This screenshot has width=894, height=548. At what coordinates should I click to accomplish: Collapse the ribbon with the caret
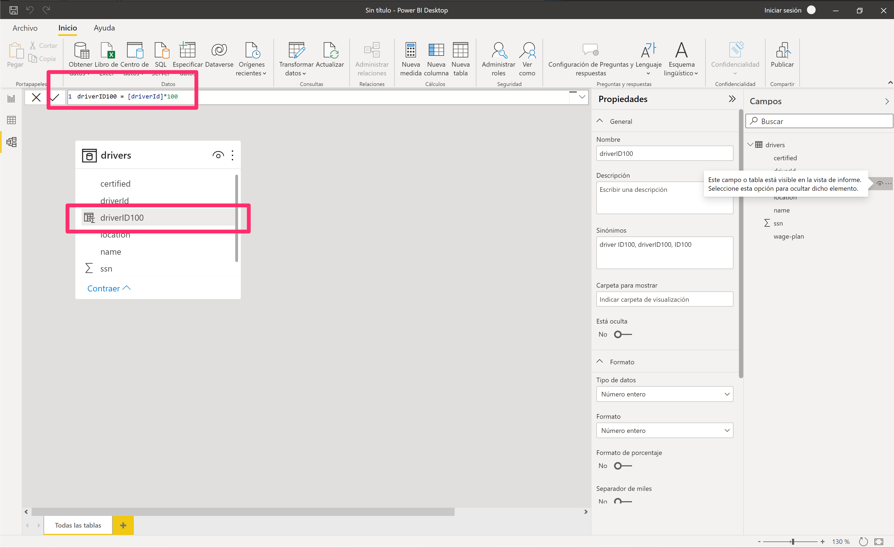[890, 83]
